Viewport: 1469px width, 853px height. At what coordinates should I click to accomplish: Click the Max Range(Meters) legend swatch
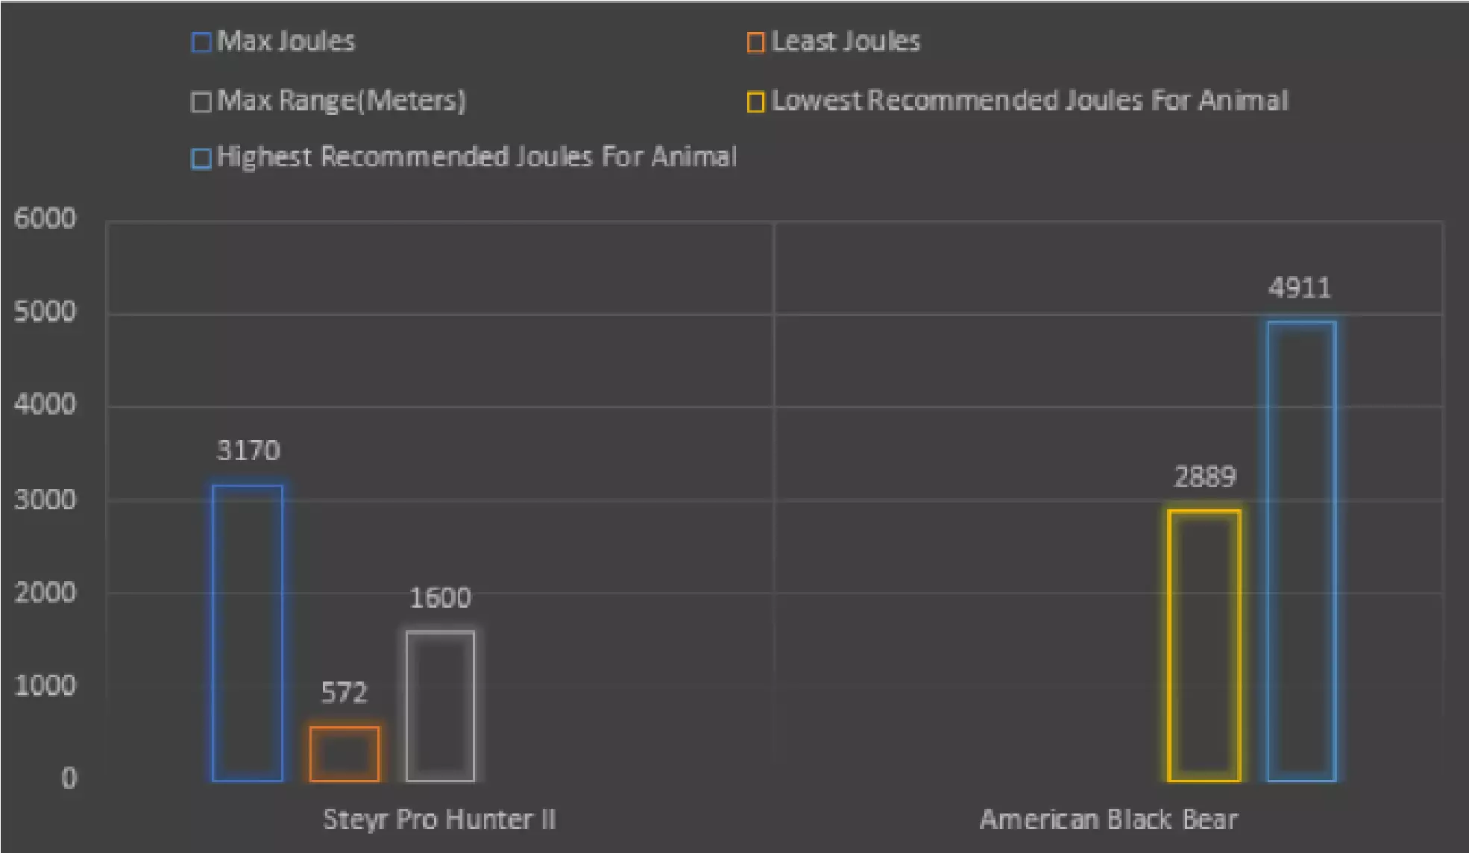click(x=201, y=101)
